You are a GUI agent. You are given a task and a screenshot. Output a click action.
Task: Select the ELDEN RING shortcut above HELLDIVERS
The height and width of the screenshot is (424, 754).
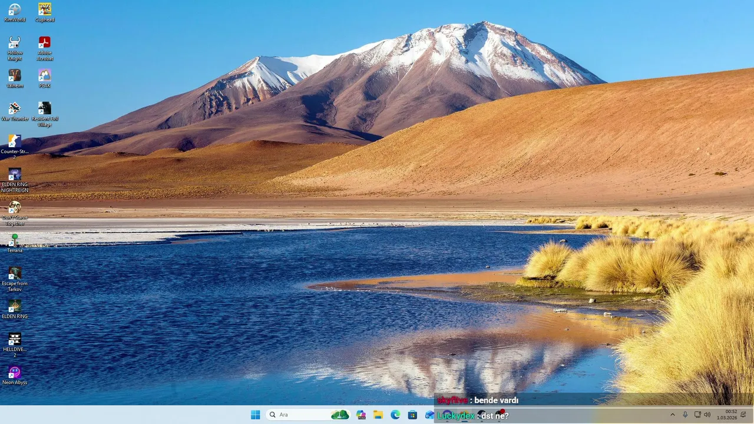(15, 309)
